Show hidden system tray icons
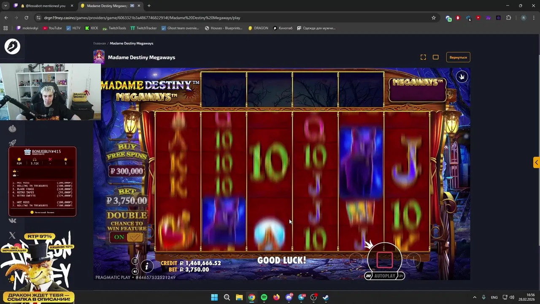Viewport: 540px width, 304px height. tap(475, 297)
